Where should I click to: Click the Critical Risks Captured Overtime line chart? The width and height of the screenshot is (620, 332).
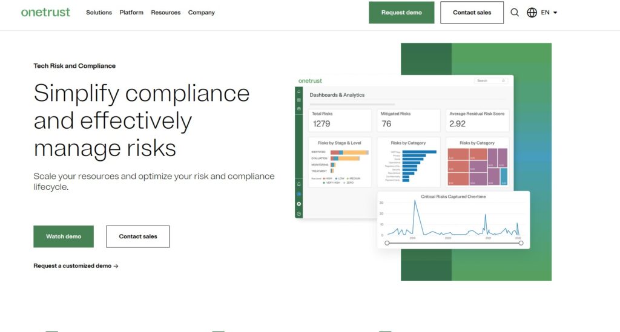click(x=453, y=220)
